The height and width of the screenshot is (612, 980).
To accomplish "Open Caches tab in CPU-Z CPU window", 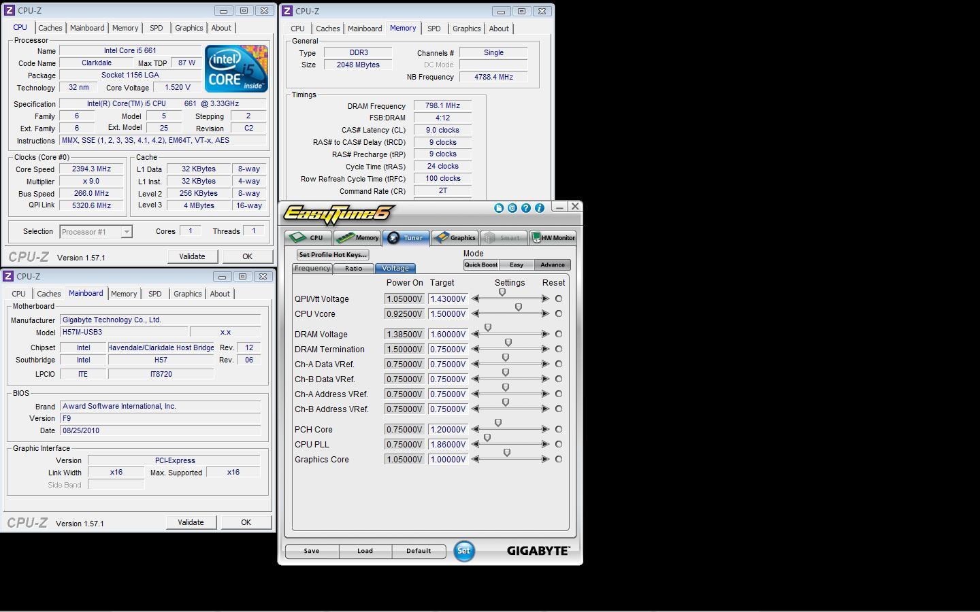I will [x=50, y=28].
